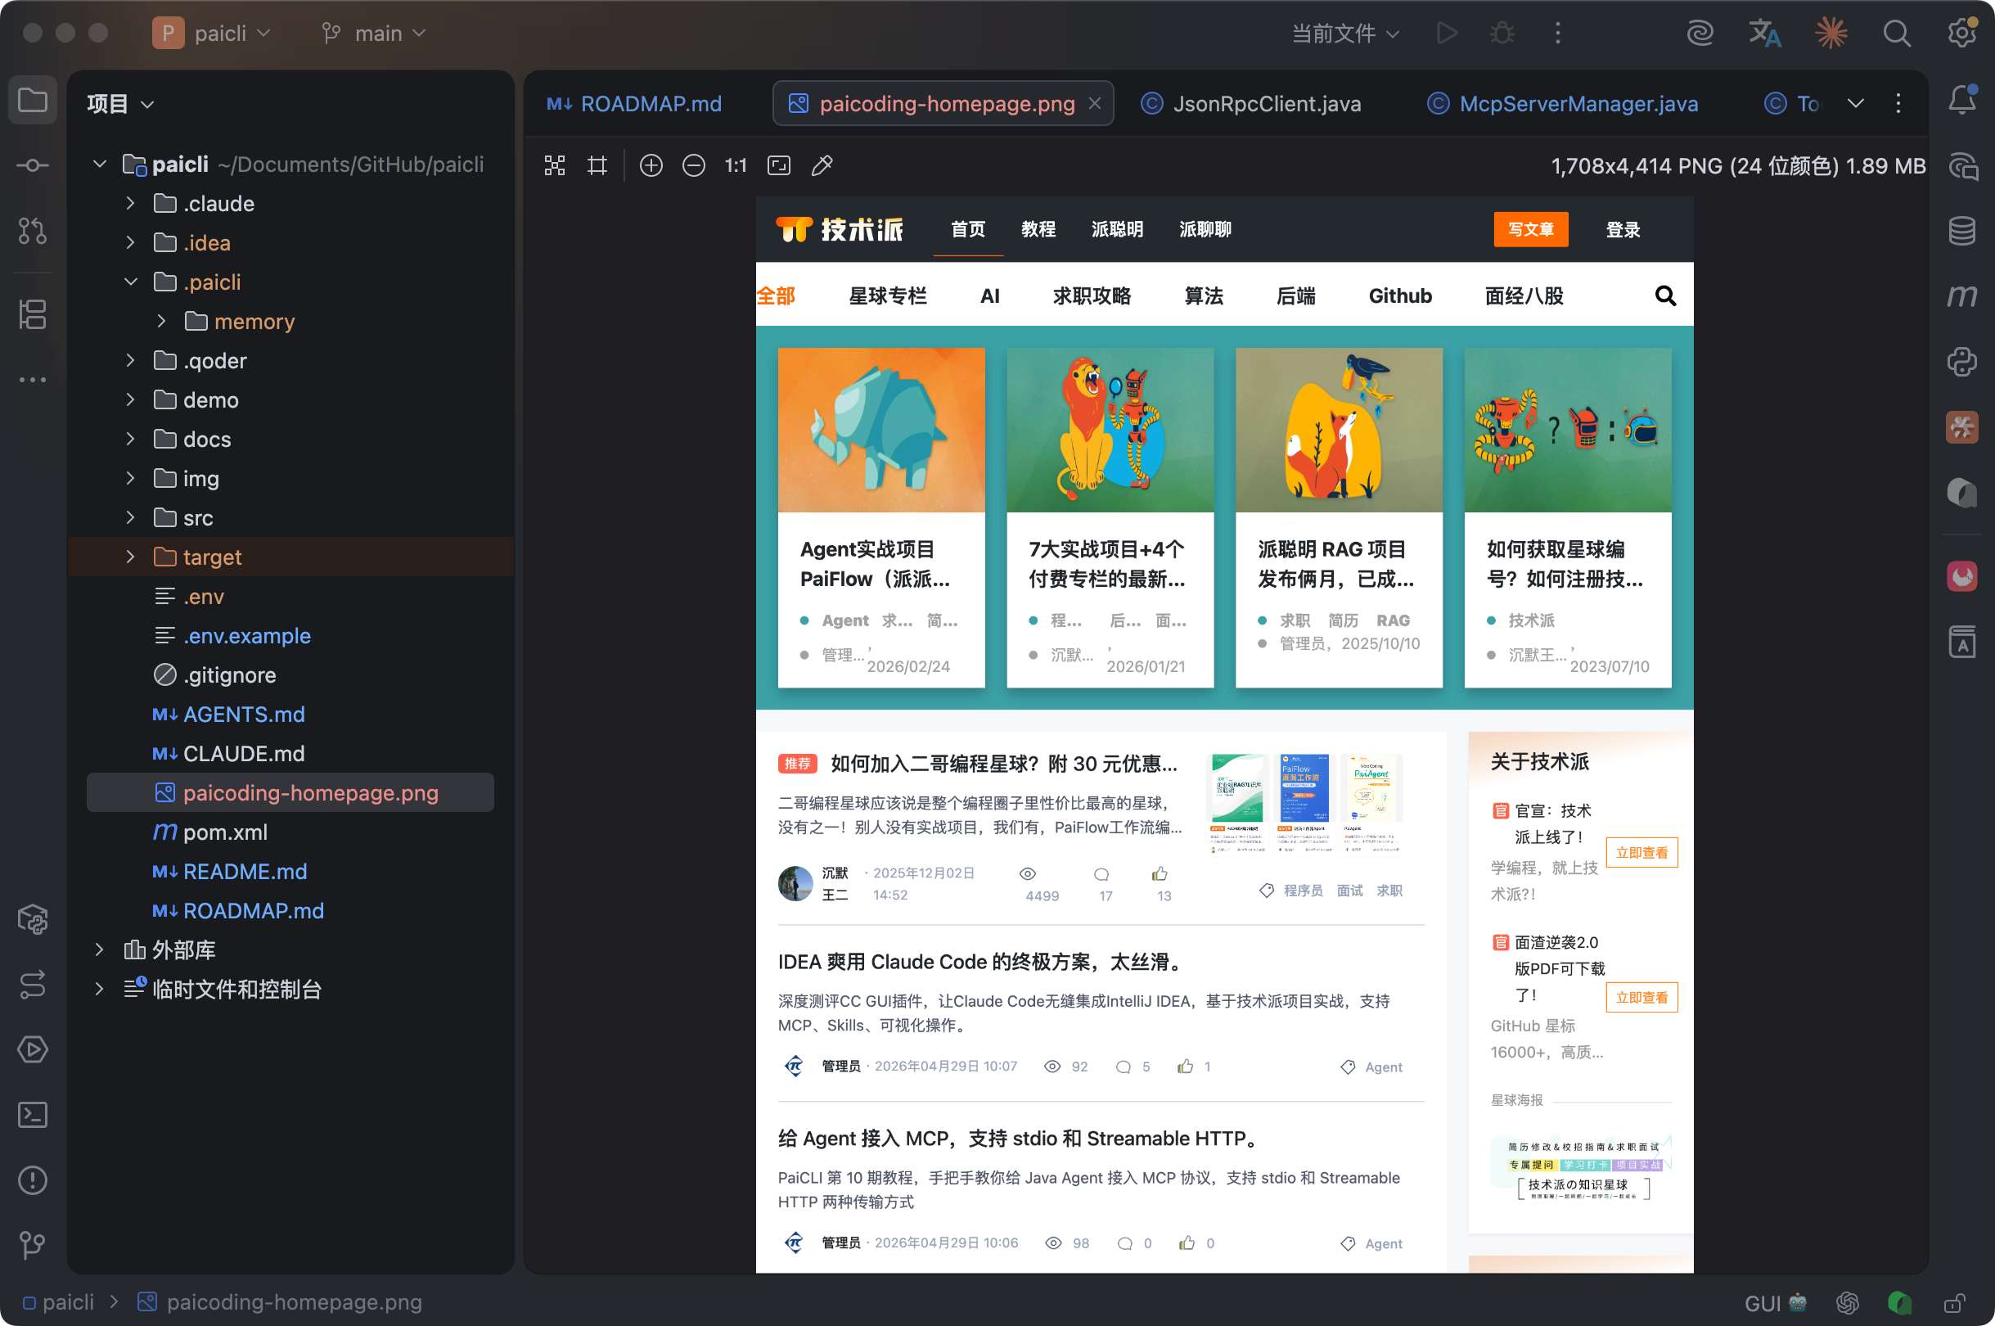The image size is (1995, 1326).
Task: Select .env.example in the project tree
Action: pyautogui.click(x=291, y=635)
